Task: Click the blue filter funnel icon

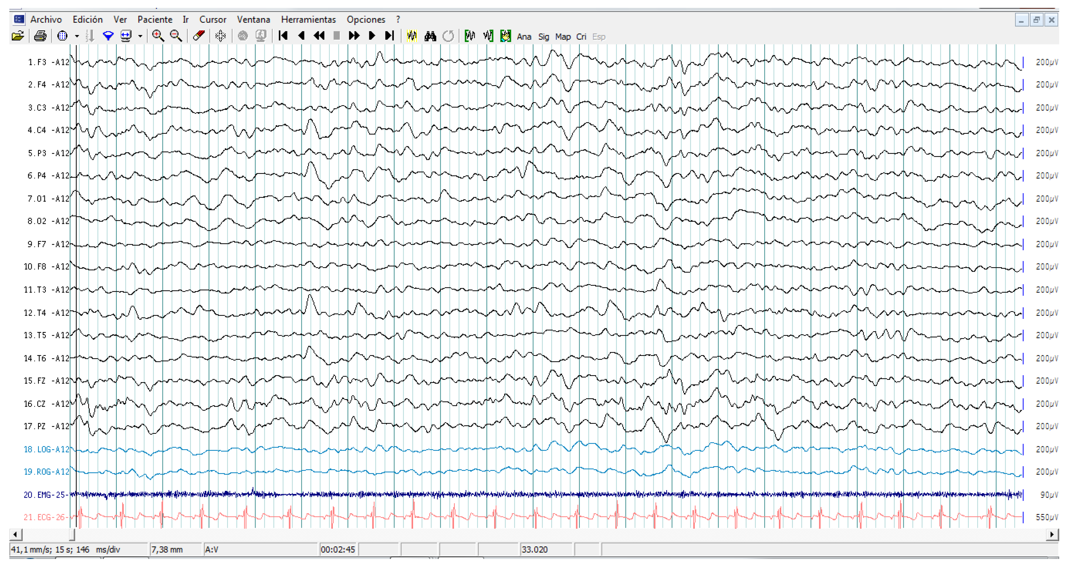Action: [x=108, y=36]
